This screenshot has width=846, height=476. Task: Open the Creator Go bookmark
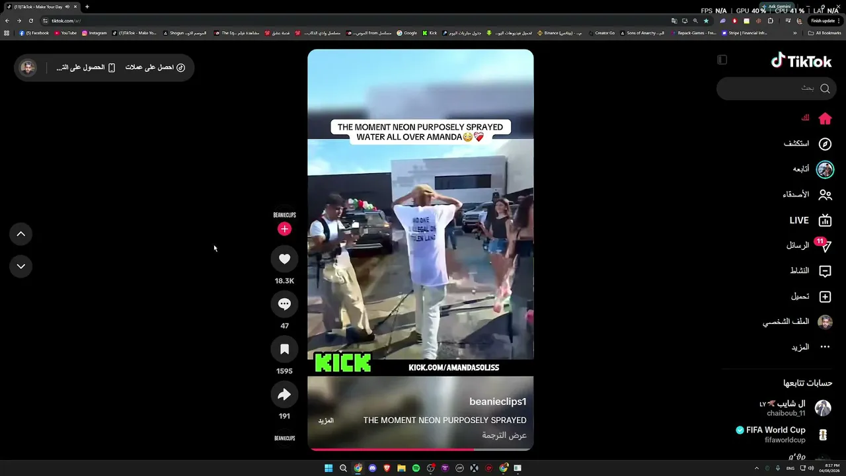click(x=601, y=32)
